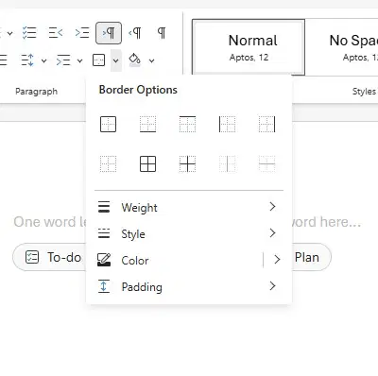Click the Styles group label
378x376 pixels.
pyautogui.click(x=364, y=92)
